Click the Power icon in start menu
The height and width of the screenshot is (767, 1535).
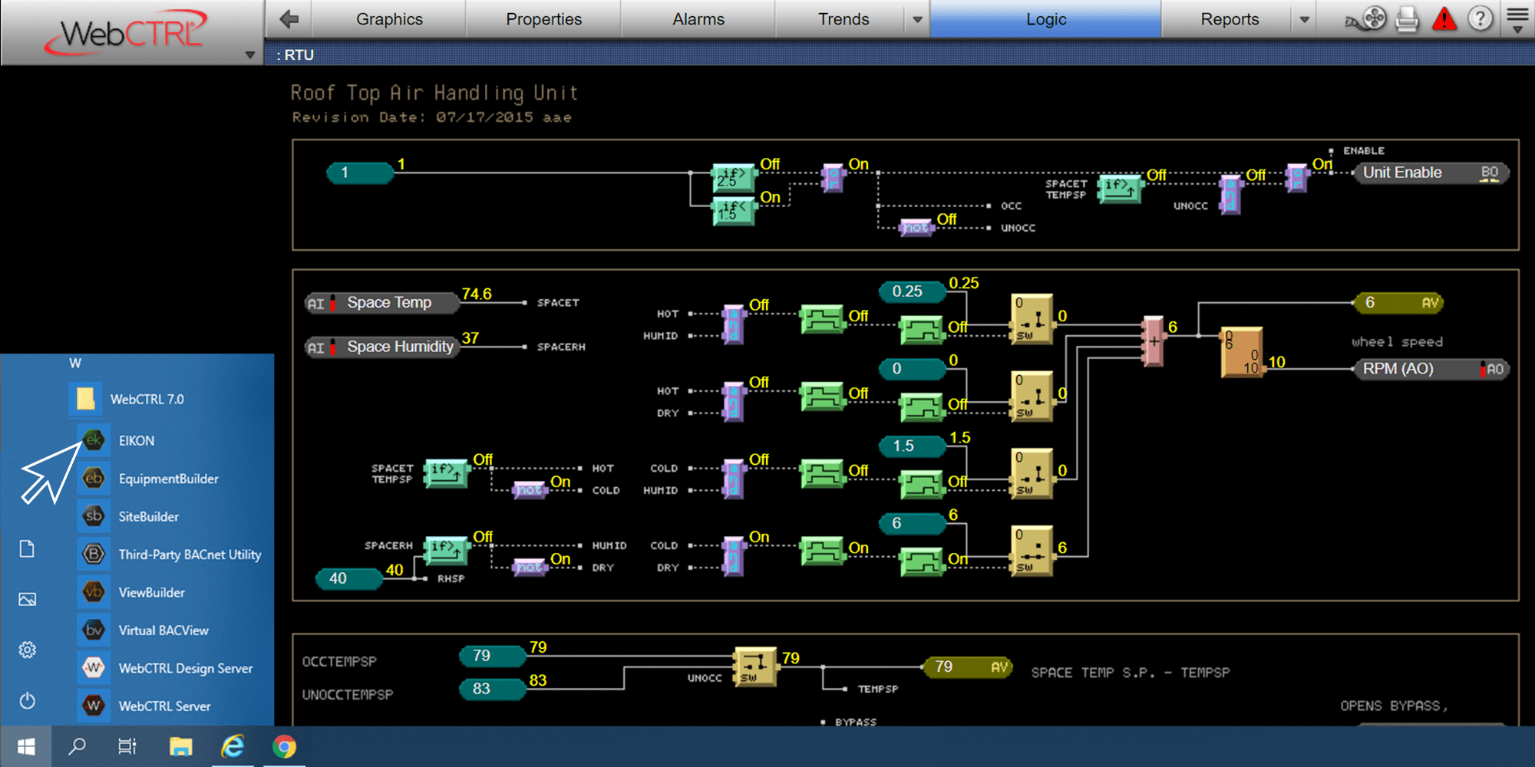27,700
